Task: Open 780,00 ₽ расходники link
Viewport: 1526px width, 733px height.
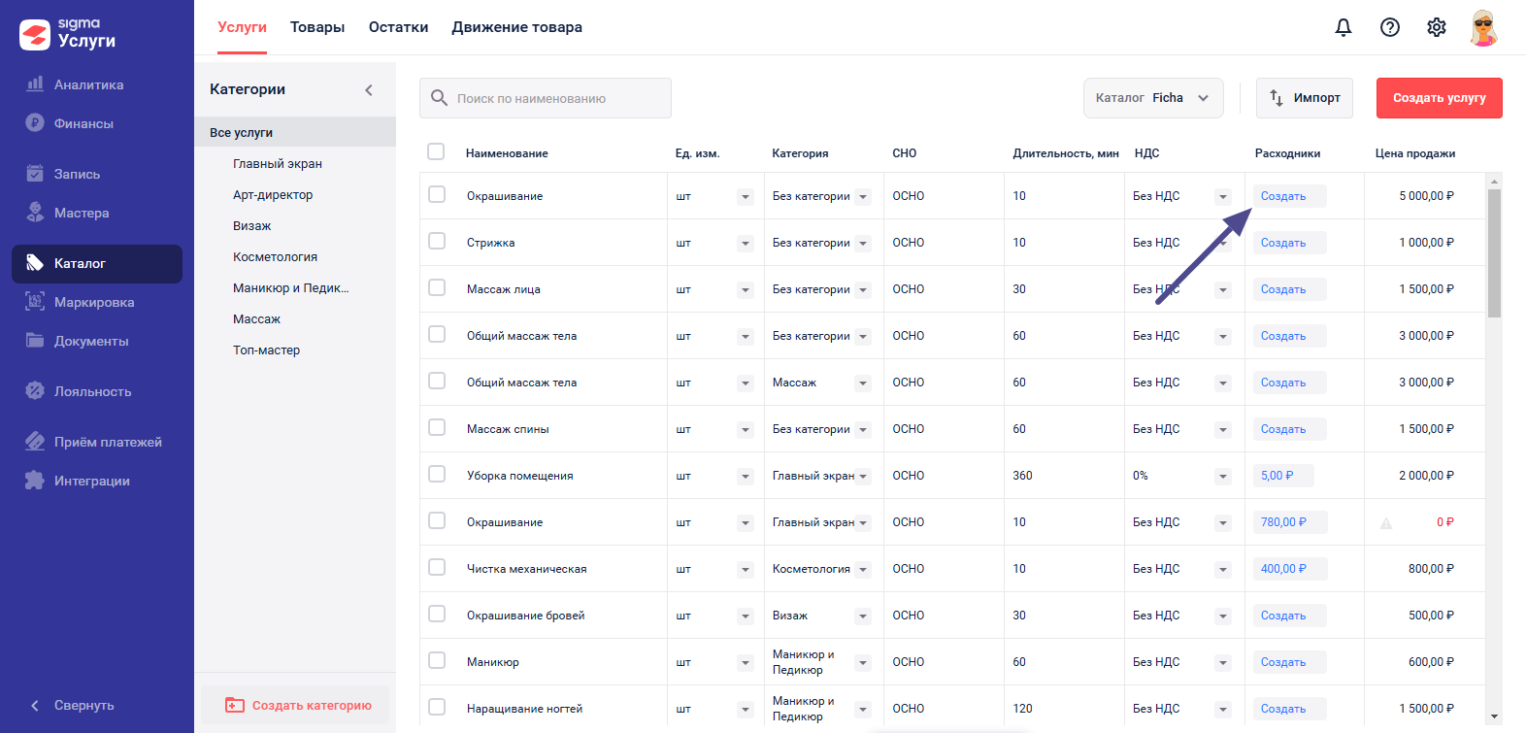Action: (x=1289, y=522)
